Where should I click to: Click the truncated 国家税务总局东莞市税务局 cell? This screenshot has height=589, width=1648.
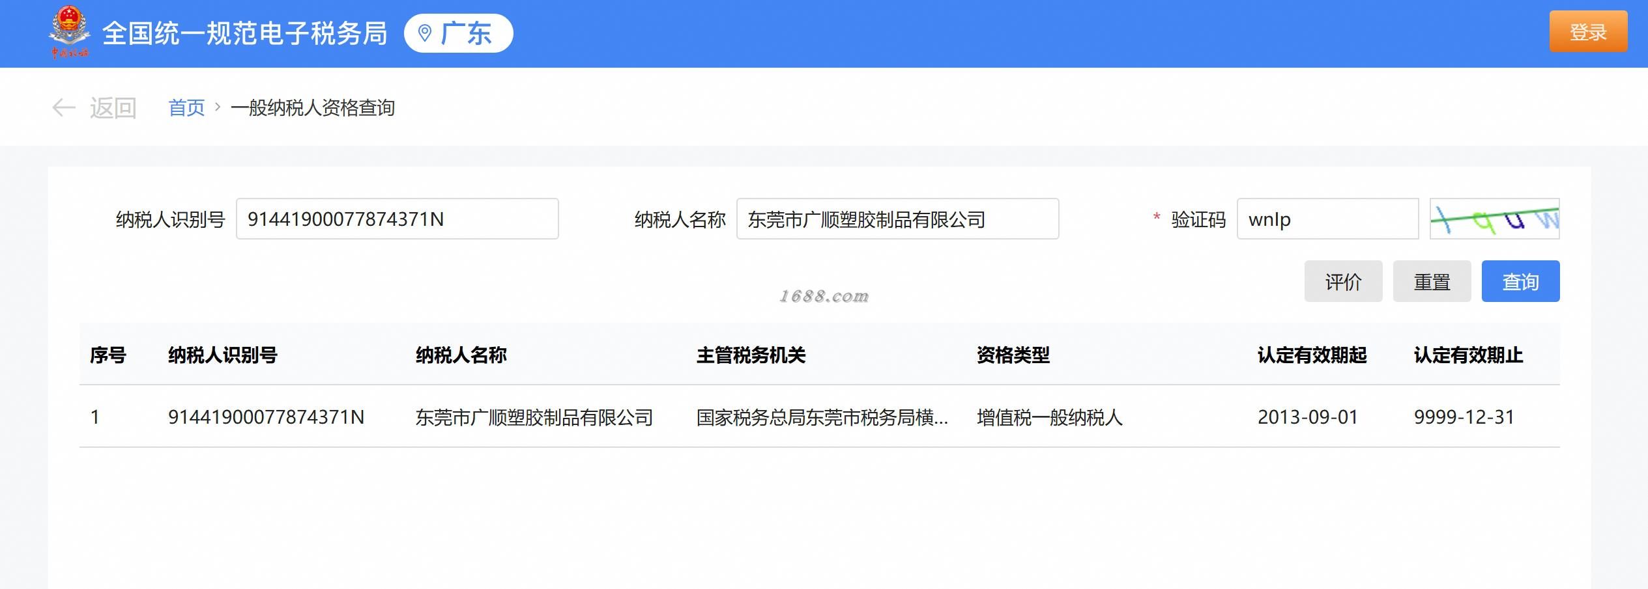click(x=822, y=417)
